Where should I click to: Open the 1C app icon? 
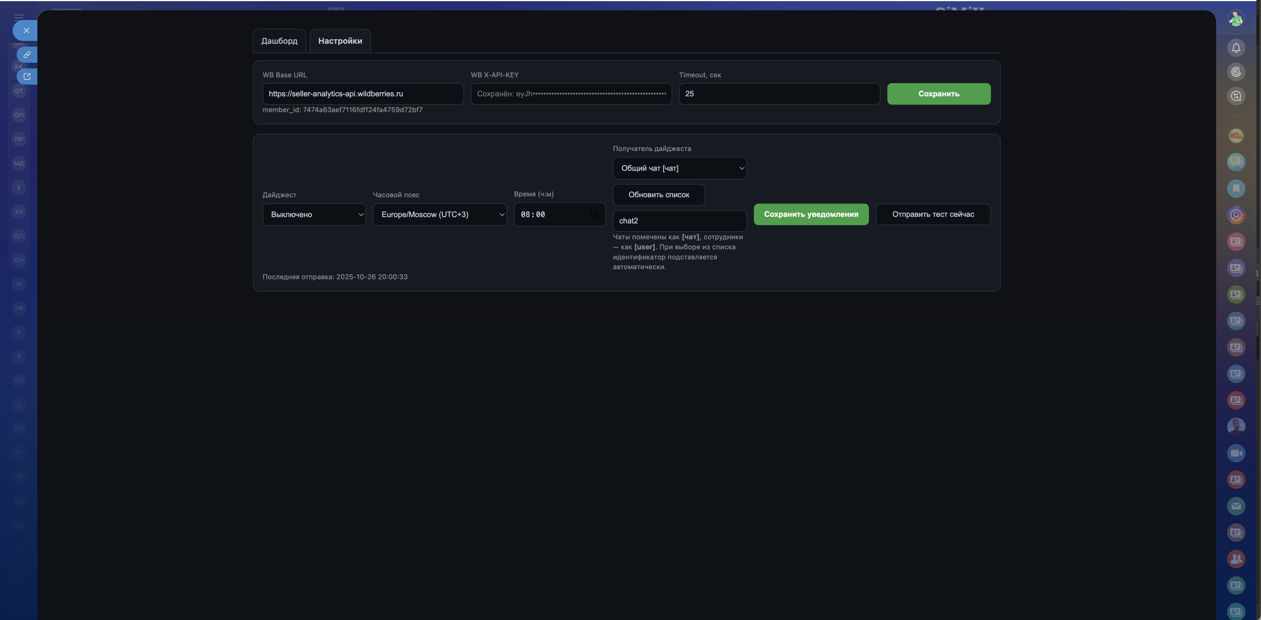pos(1236,135)
